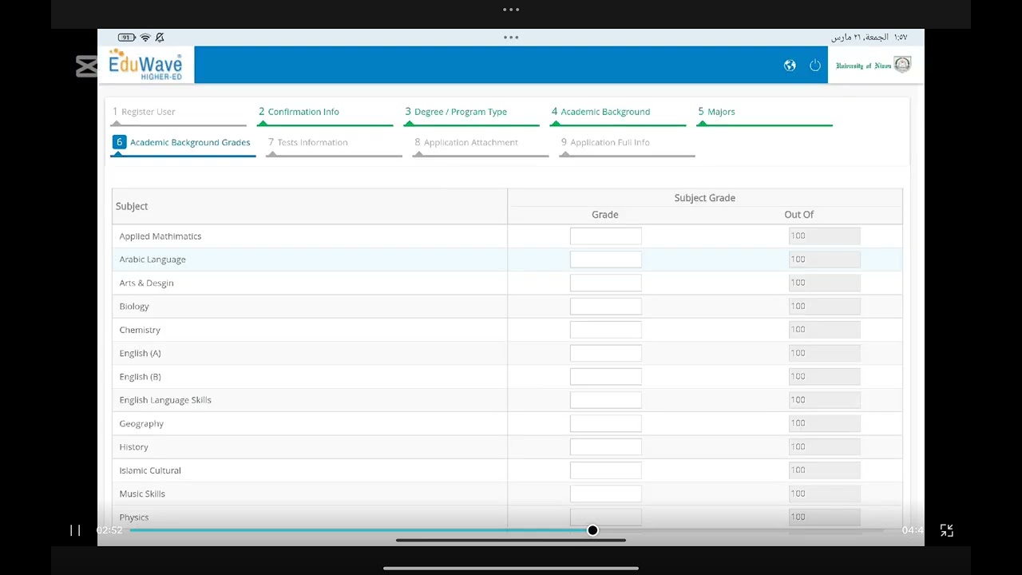Image resolution: width=1022 pixels, height=575 pixels.
Task: Click the Arabic Language Out Of field
Action: pos(825,259)
